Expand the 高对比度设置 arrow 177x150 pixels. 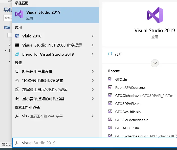coord(93,80)
